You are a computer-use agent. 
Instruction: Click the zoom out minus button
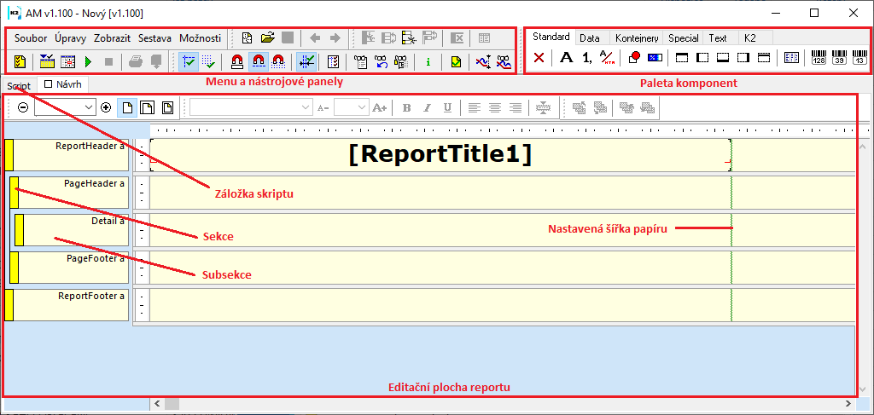[x=23, y=107]
